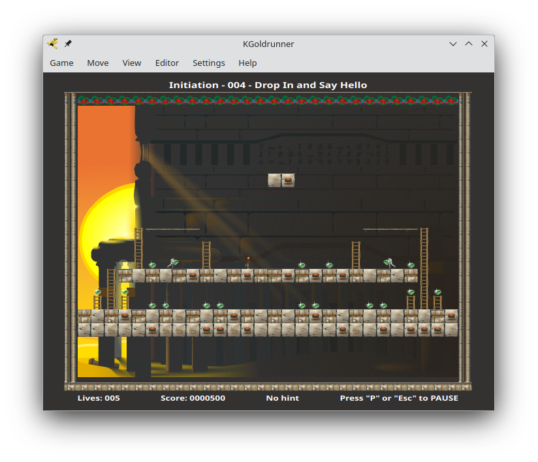This screenshot has height=462, width=538.
Task: Click the pin window icon in title bar
Action: point(68,44)
